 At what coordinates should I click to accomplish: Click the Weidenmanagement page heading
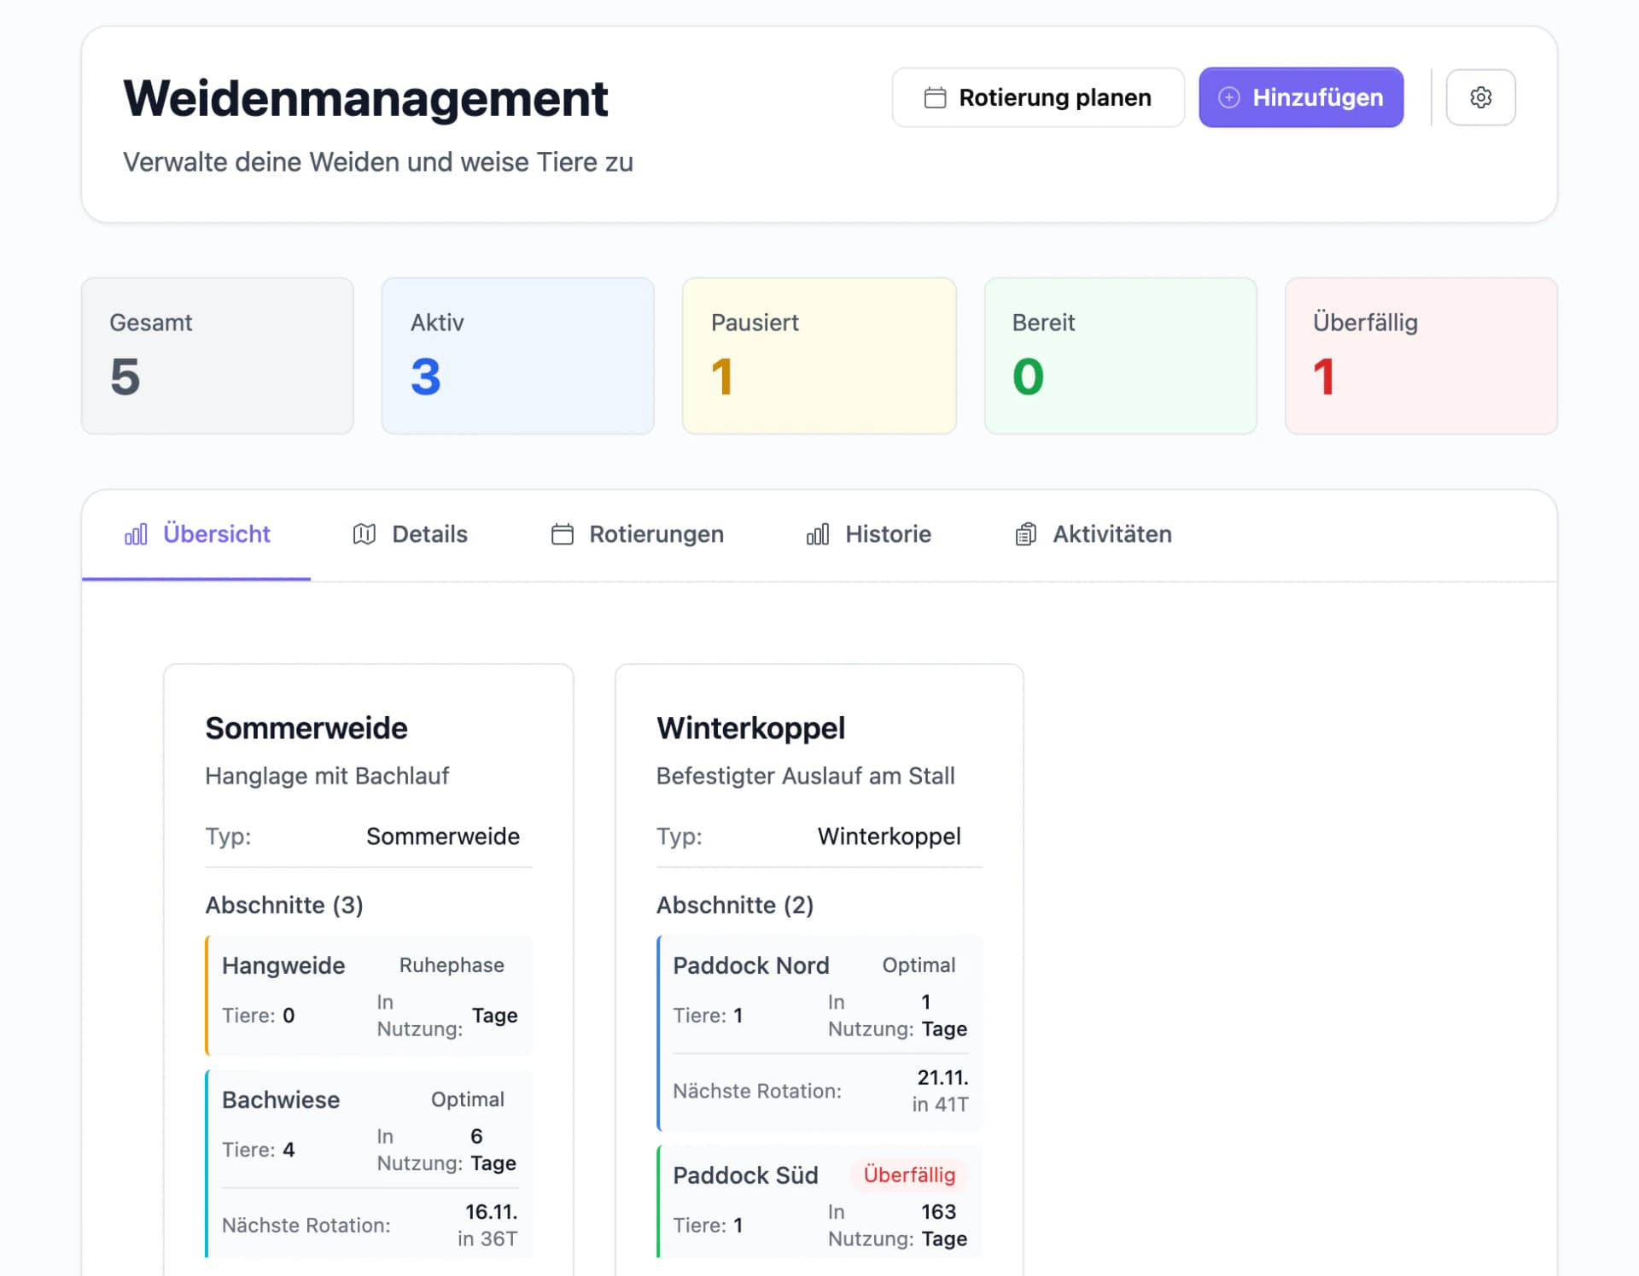(x=365, y=98)
